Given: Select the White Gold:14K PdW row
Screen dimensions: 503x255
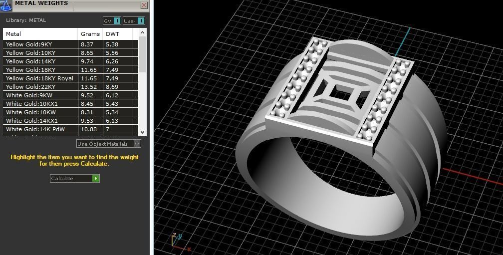Looking at the screenshot, I should 71,129.
